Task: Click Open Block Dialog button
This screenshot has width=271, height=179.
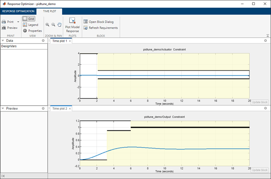Action: pyautogui.click(x=98, y=22)
